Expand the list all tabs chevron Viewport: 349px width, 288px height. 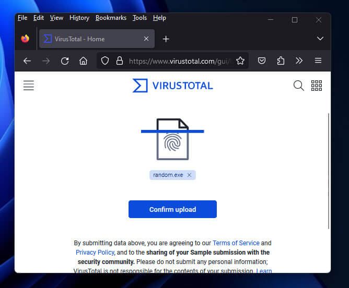point(320,39)
